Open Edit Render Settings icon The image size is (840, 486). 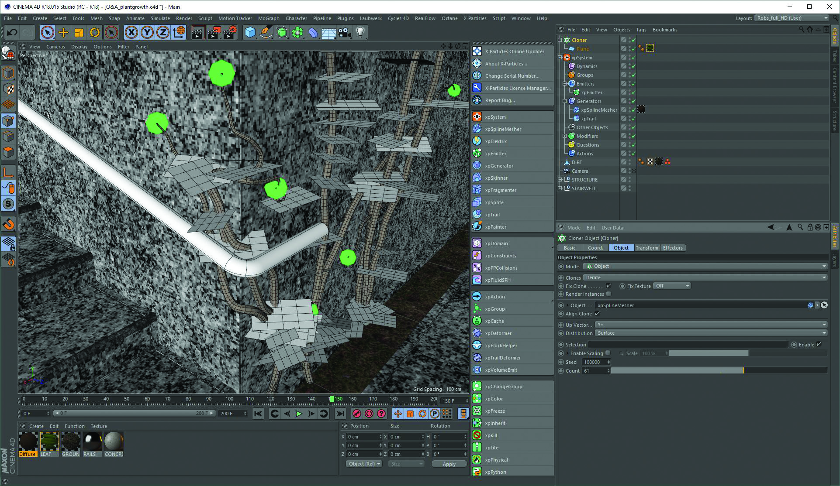coord(230,32)
